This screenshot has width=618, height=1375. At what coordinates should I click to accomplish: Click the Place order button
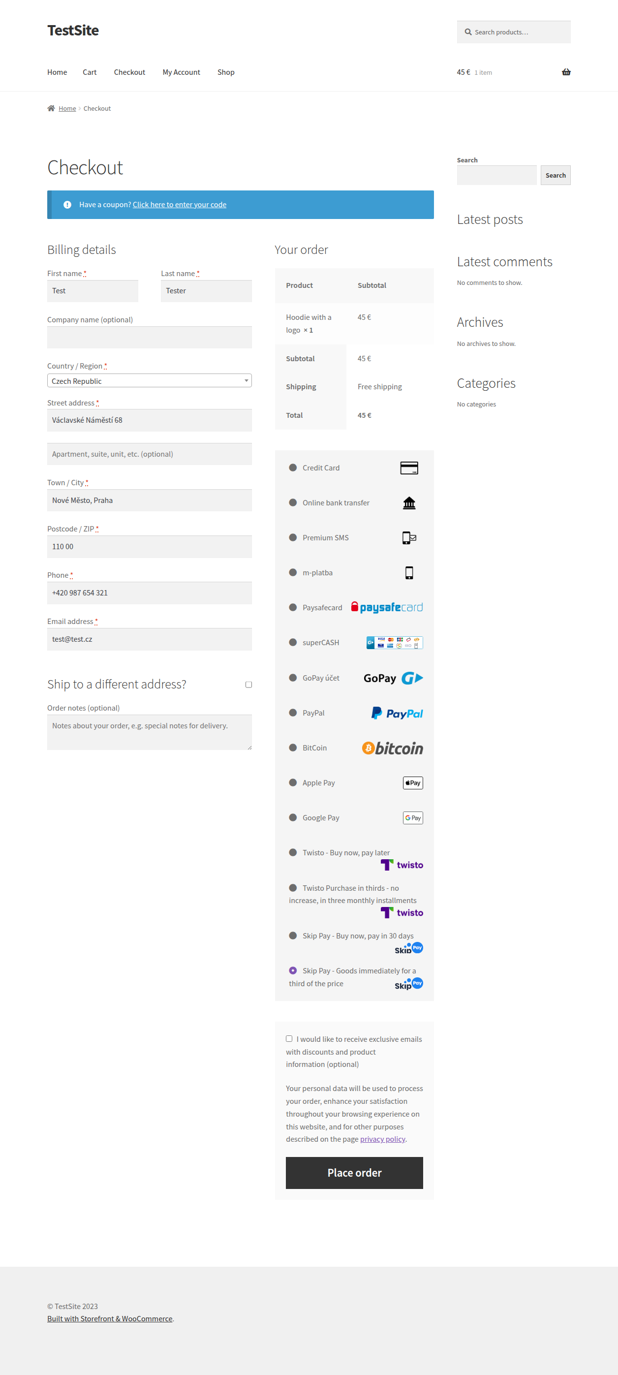point(354,1173)
